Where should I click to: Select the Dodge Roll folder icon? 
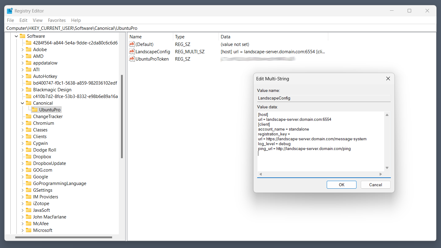click(x=29, y=150)
